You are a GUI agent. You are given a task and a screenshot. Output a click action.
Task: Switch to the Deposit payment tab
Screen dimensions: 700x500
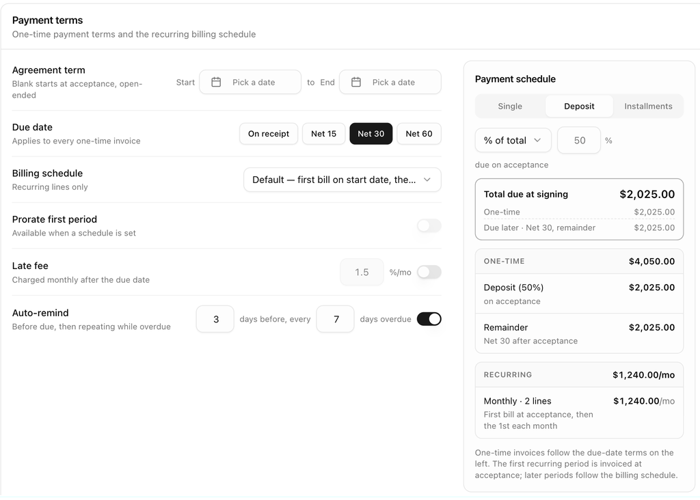coord(579,106)
